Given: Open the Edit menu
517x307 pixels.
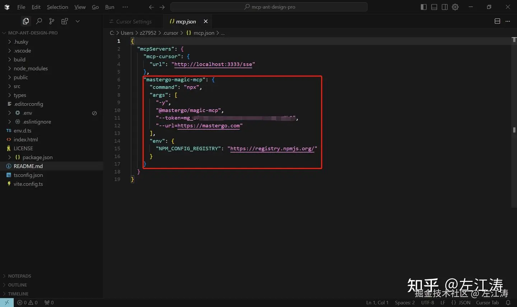Looking at the screenshot, I should click(36, 7).
